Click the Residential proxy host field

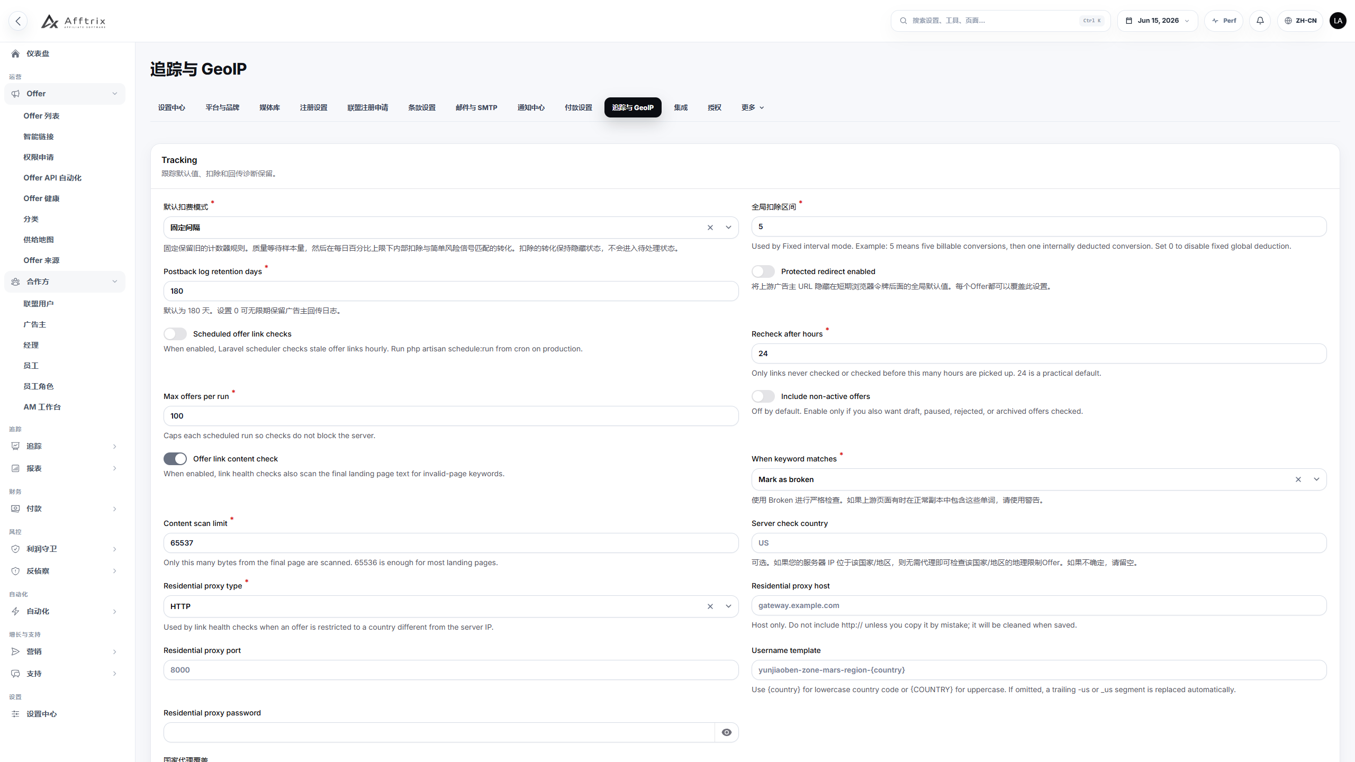[1039, 605]
